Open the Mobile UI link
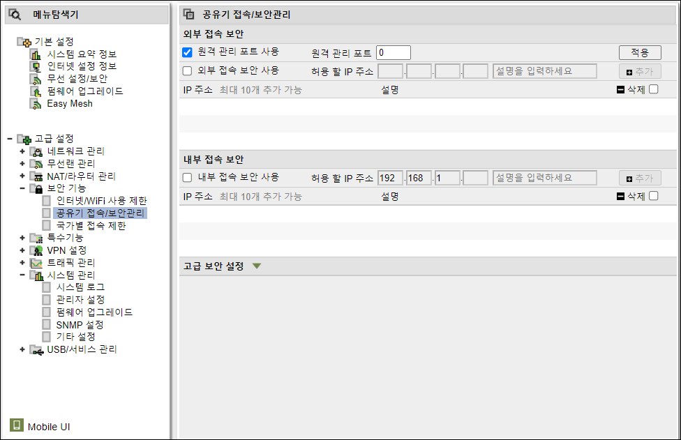 49,427
